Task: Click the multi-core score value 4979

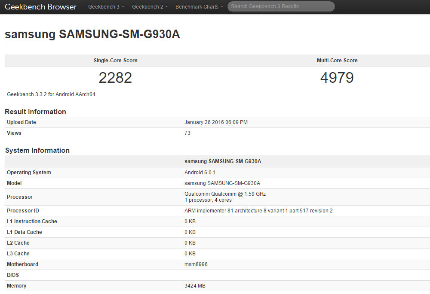Action: [337, 78]
